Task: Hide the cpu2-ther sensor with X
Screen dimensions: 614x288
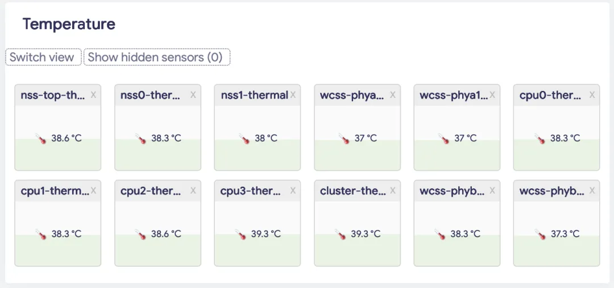Action: tap(193, 191)
